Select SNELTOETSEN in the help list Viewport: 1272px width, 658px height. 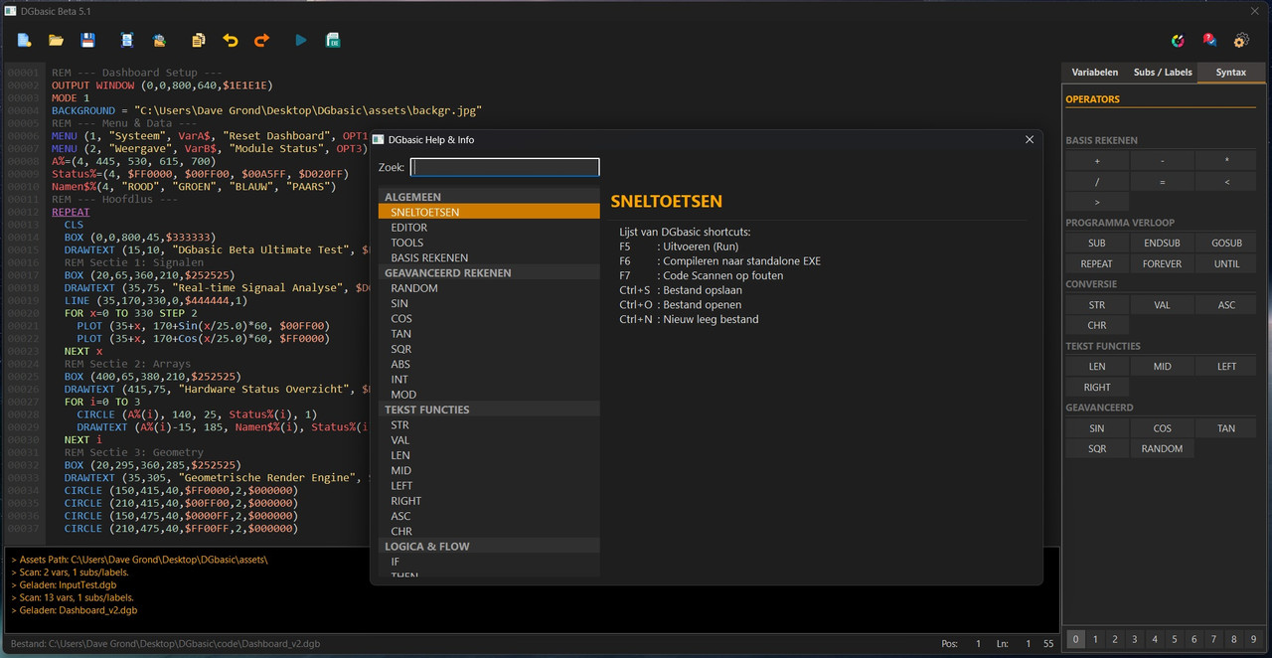point(489,212)
